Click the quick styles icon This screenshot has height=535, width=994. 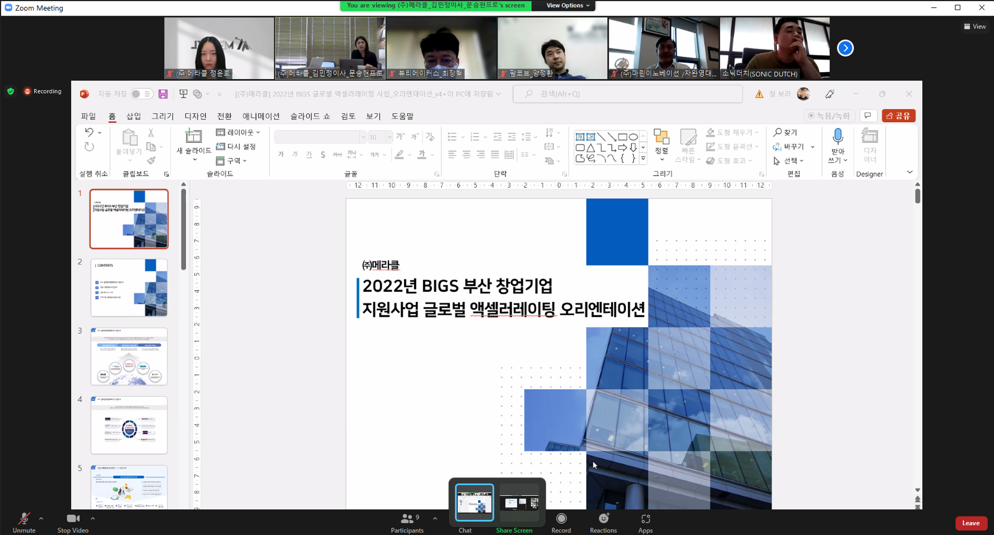point(688,137)
